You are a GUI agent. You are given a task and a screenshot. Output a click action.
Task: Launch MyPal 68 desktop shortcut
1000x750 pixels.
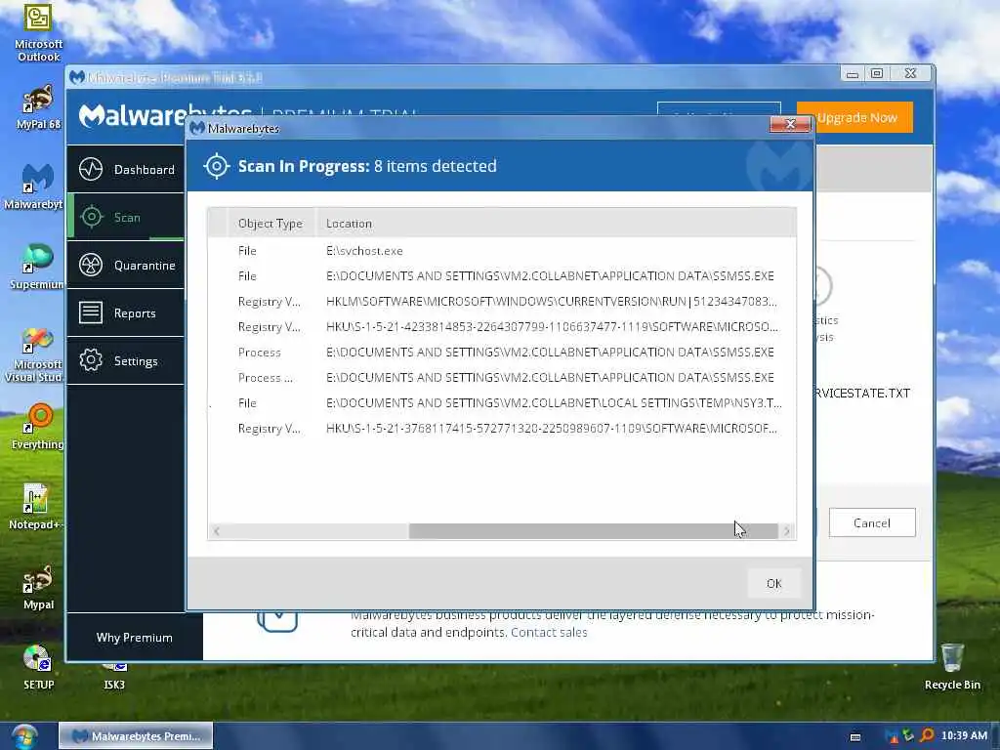tap(38, 107)
